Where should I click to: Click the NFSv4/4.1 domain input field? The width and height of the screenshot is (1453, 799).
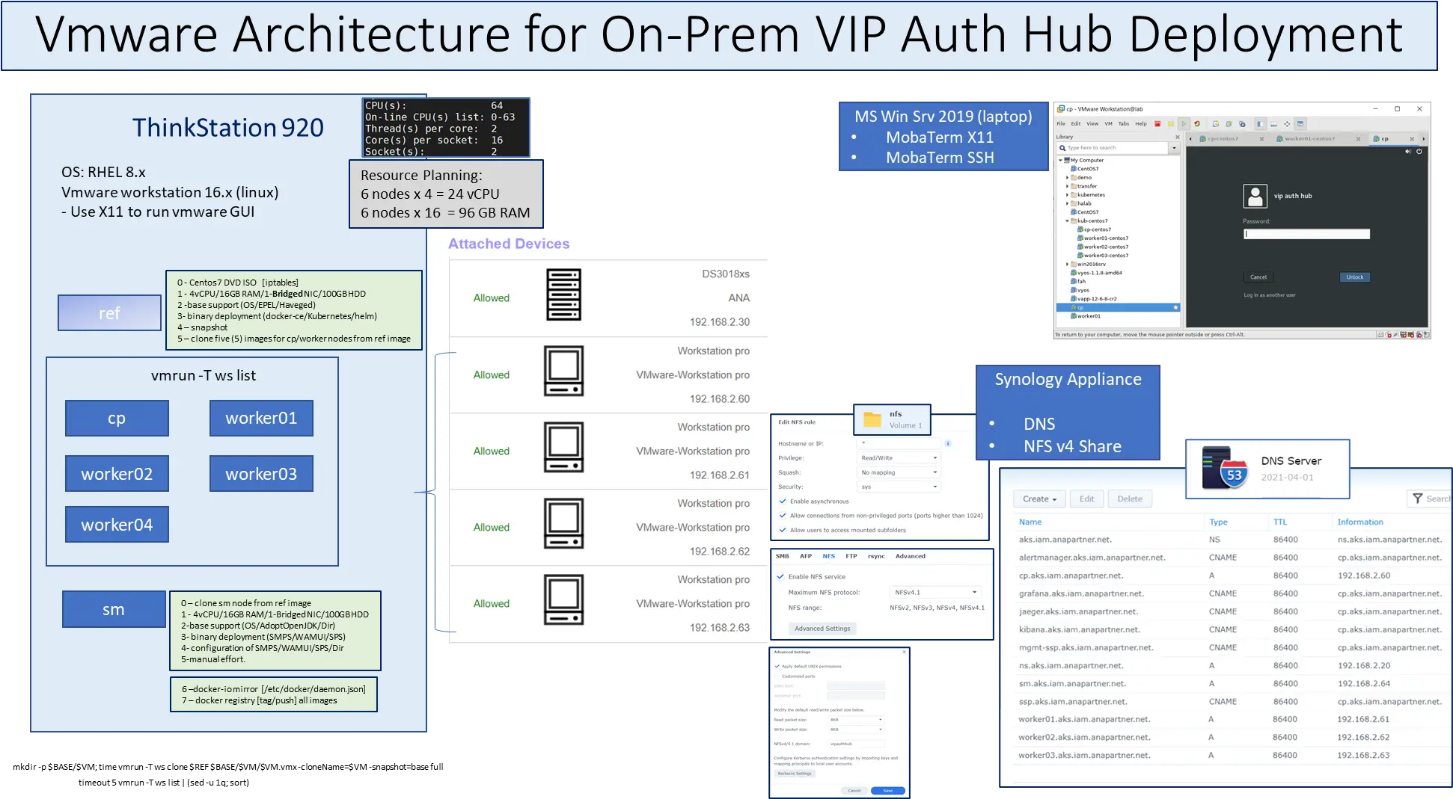(x=856, y=744)
